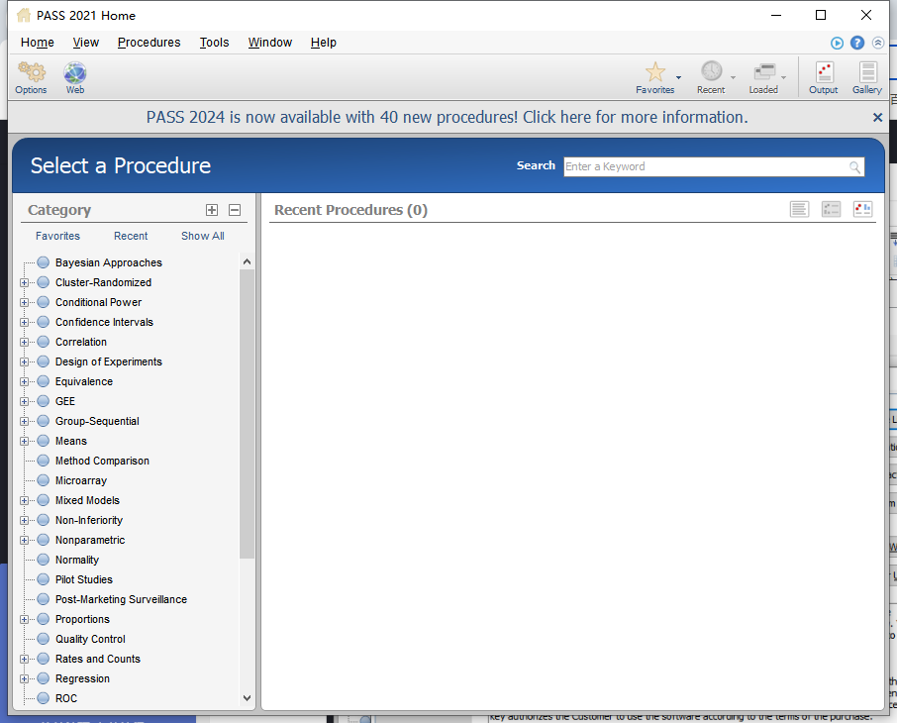Show Favorites in the Category panel
Image resolution: width=897 pixels, height=723 pixels.
point(57,236)
